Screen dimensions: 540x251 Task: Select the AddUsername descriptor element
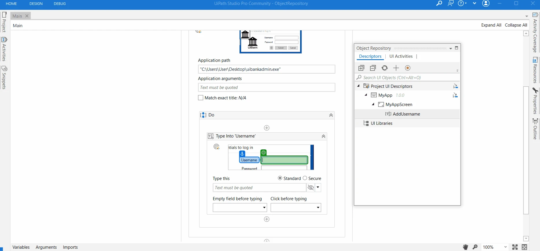[407, 114]
